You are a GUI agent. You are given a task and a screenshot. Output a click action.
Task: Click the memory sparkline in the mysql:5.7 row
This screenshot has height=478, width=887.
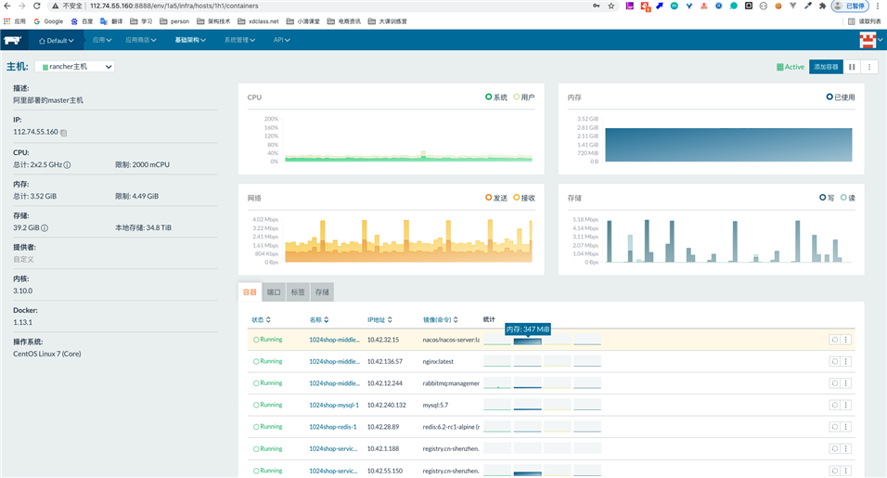tap(527, 405)
